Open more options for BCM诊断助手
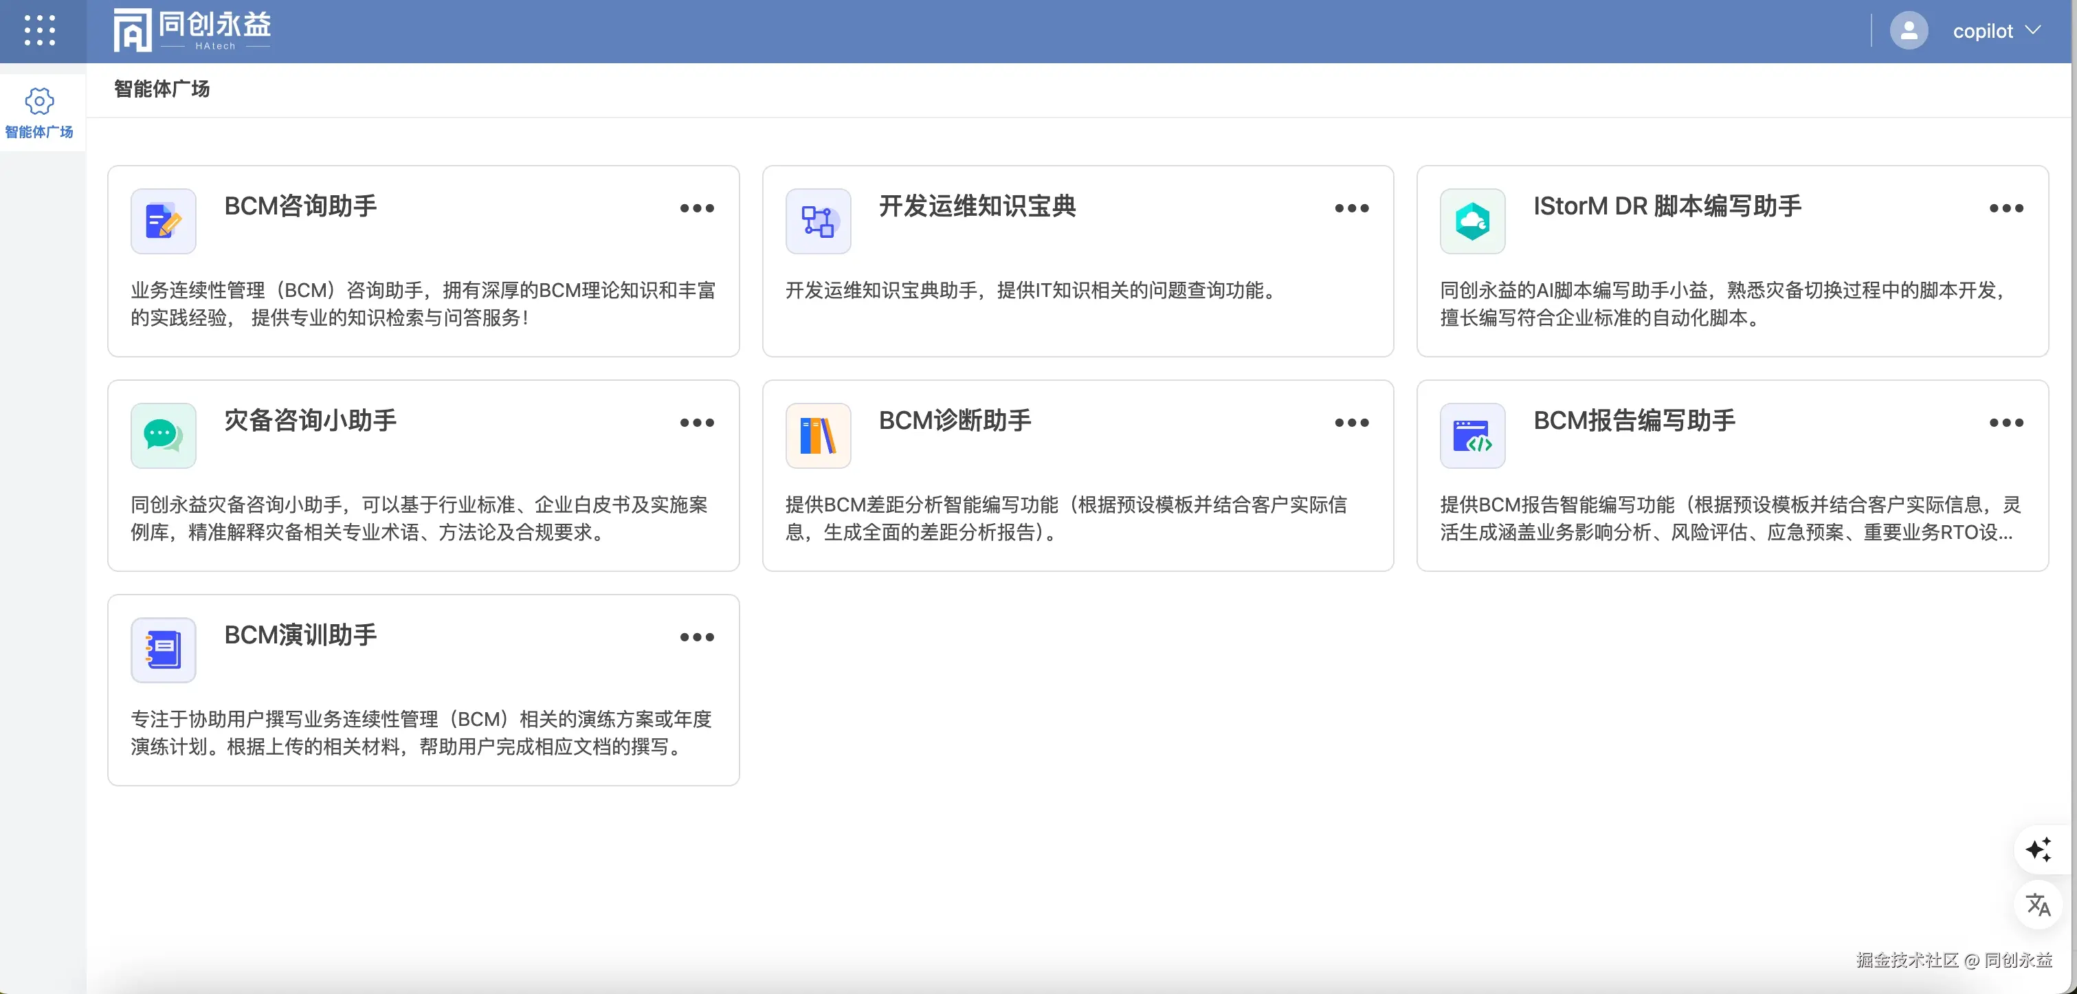The image size is (2077, 994). point(1351,423)
